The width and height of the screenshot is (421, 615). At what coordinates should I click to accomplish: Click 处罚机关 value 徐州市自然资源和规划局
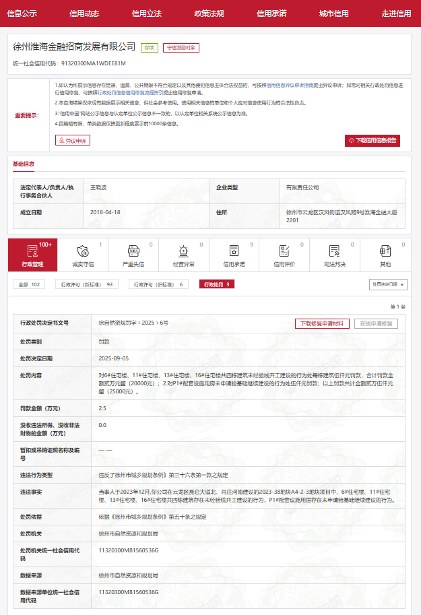pyautogui.click(x=128, y=533)
